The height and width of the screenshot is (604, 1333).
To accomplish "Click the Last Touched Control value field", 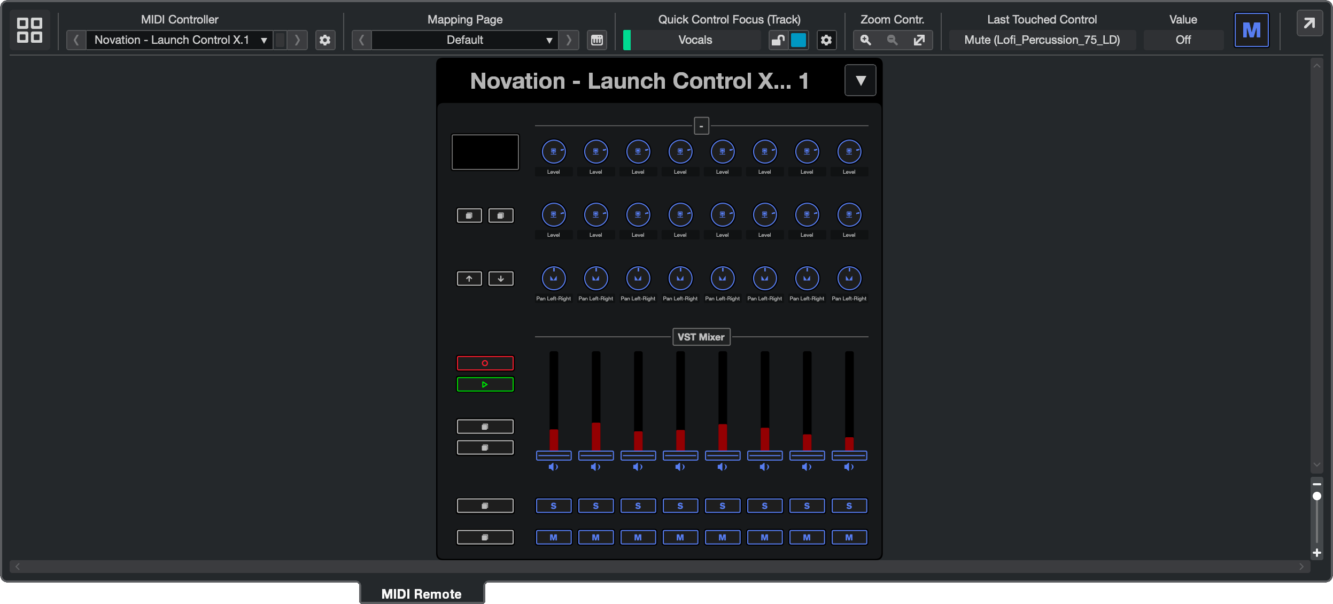I will pos(1042,40).
